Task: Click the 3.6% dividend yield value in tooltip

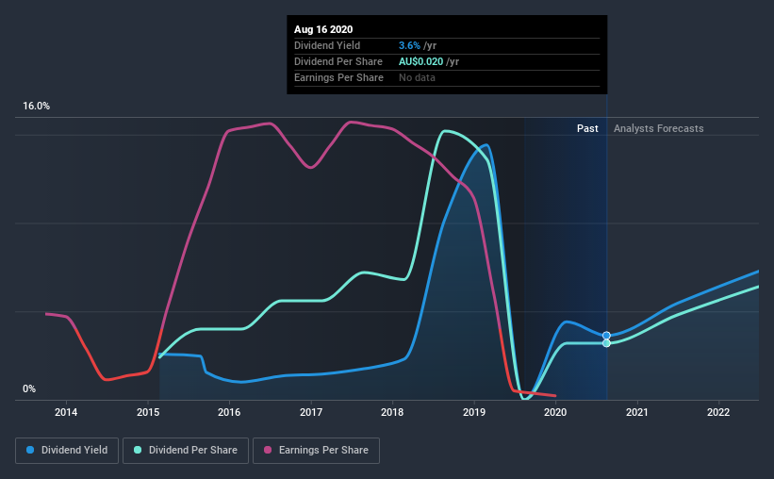Action: [x=410, y=45]
